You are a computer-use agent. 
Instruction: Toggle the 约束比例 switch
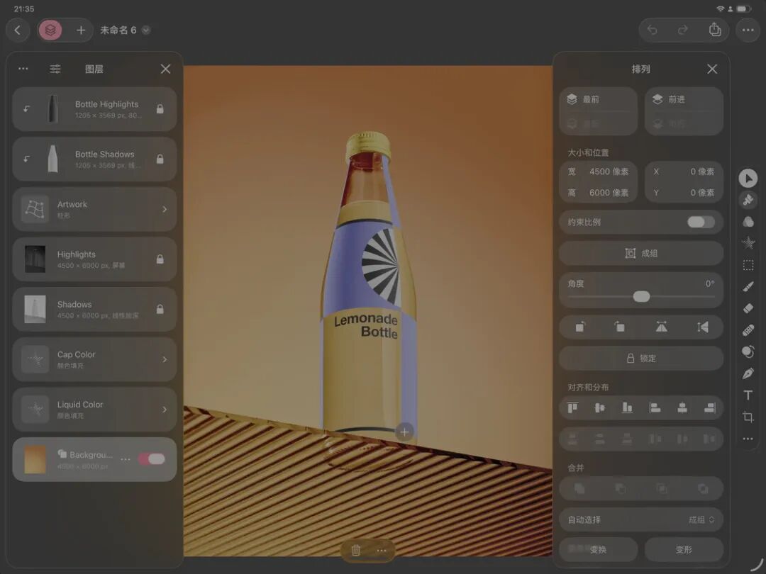tap(701, 222)
